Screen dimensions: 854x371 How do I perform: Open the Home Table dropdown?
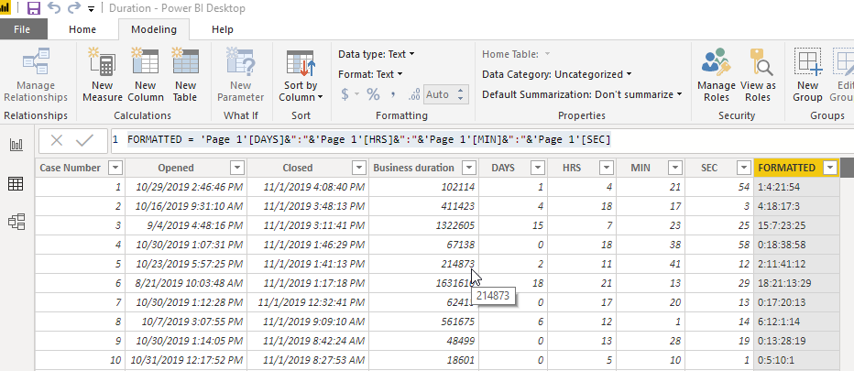coord(516,54)
